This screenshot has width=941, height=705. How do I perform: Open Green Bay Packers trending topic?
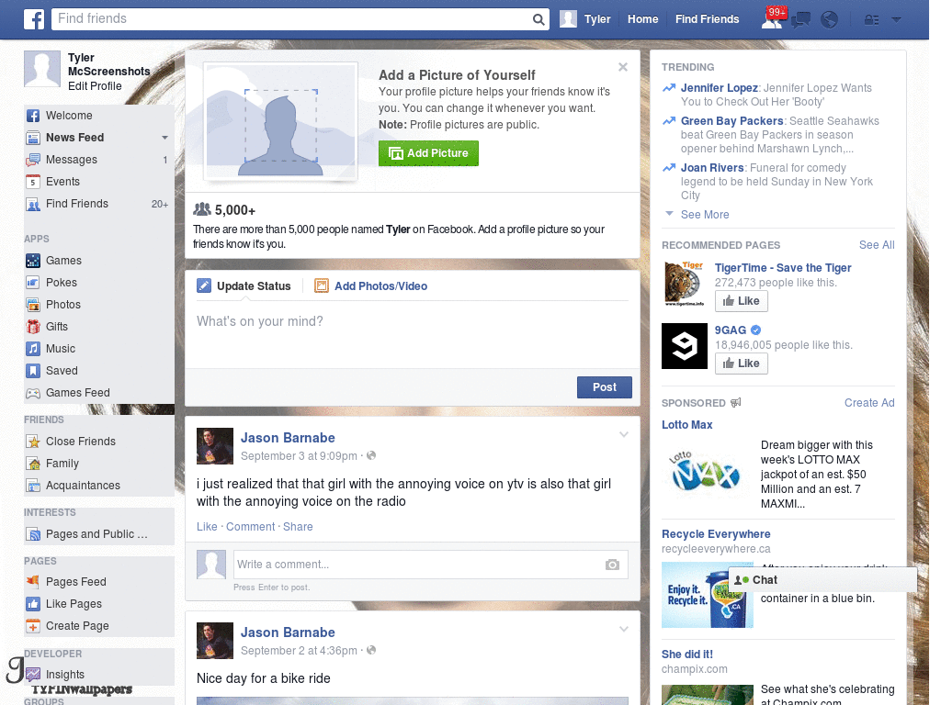click(x=731, y=121)
